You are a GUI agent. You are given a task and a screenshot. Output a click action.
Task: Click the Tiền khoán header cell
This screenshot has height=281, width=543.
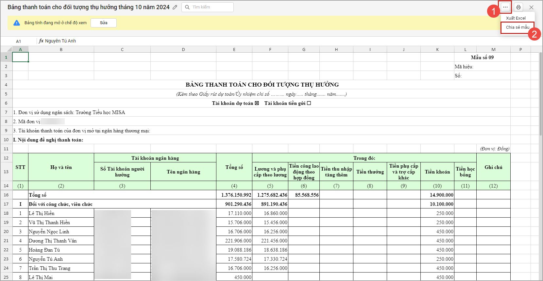pyautogui.click(x=437, y=172)
